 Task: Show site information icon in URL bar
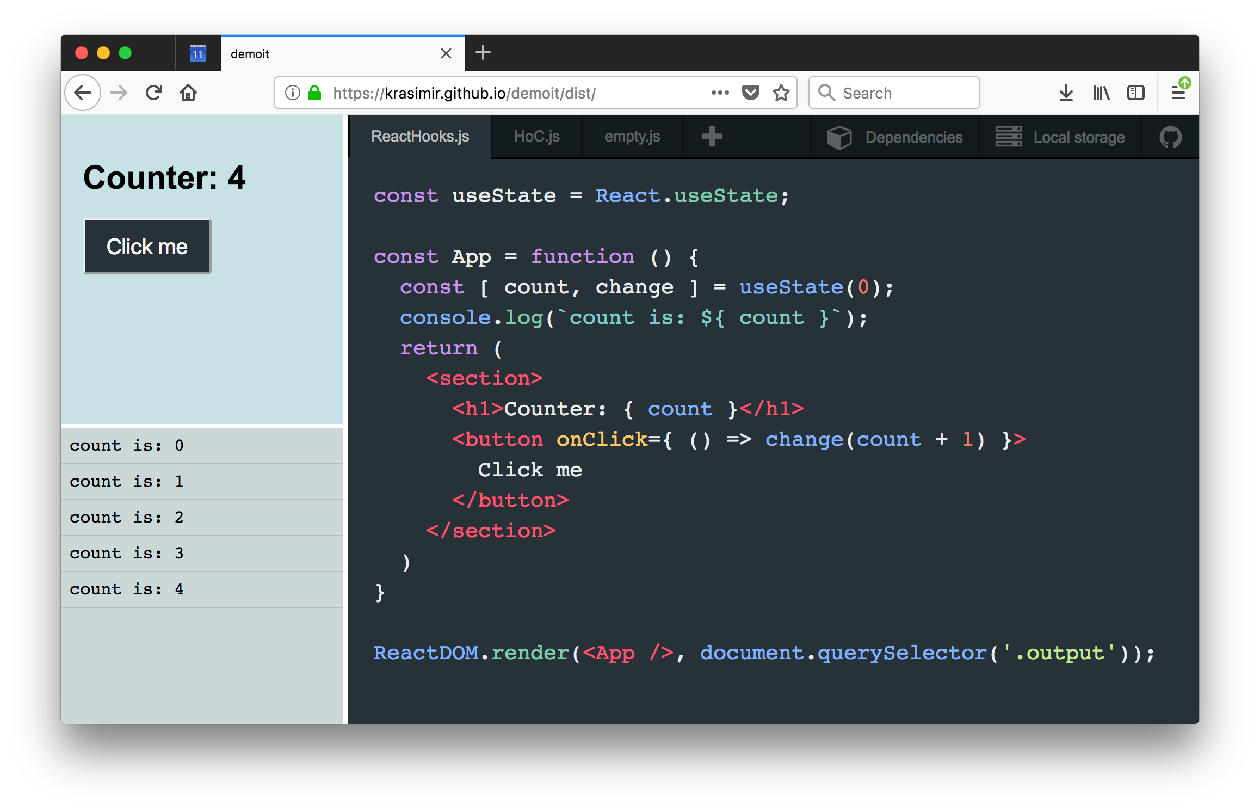293,93
